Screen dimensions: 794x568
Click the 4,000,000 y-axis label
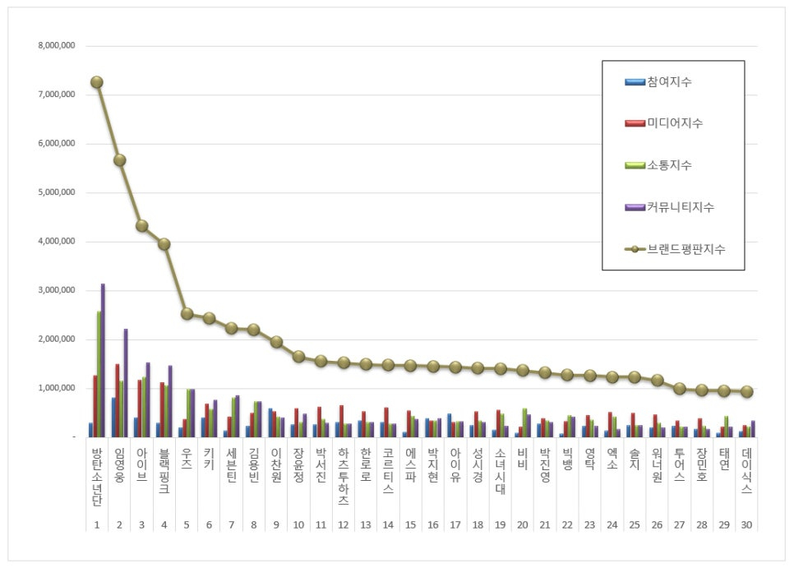point(57,242)
